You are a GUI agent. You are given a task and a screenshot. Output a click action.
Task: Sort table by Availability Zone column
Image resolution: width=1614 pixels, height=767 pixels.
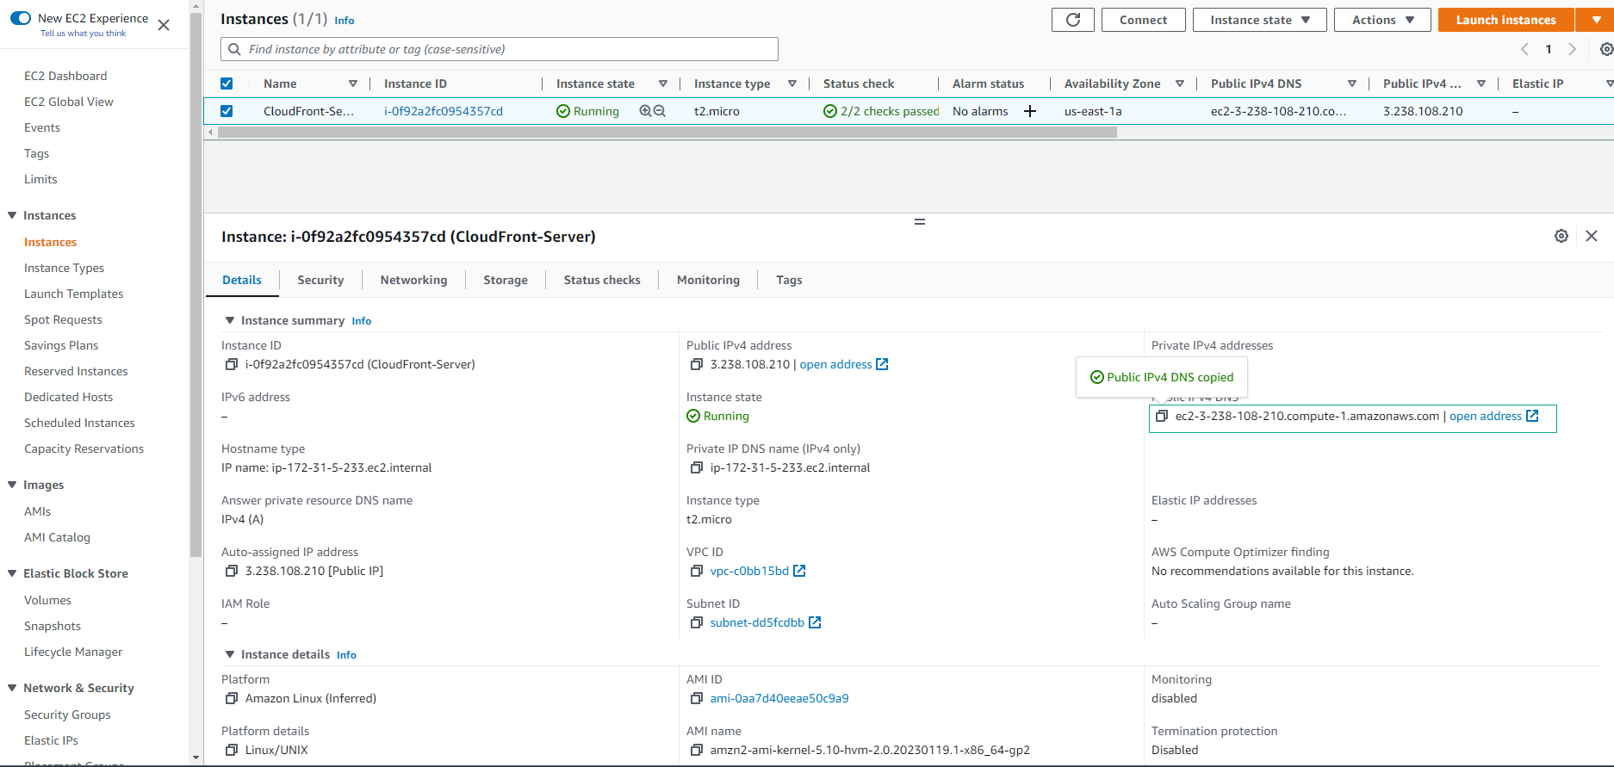click(x=1180, y=84)
